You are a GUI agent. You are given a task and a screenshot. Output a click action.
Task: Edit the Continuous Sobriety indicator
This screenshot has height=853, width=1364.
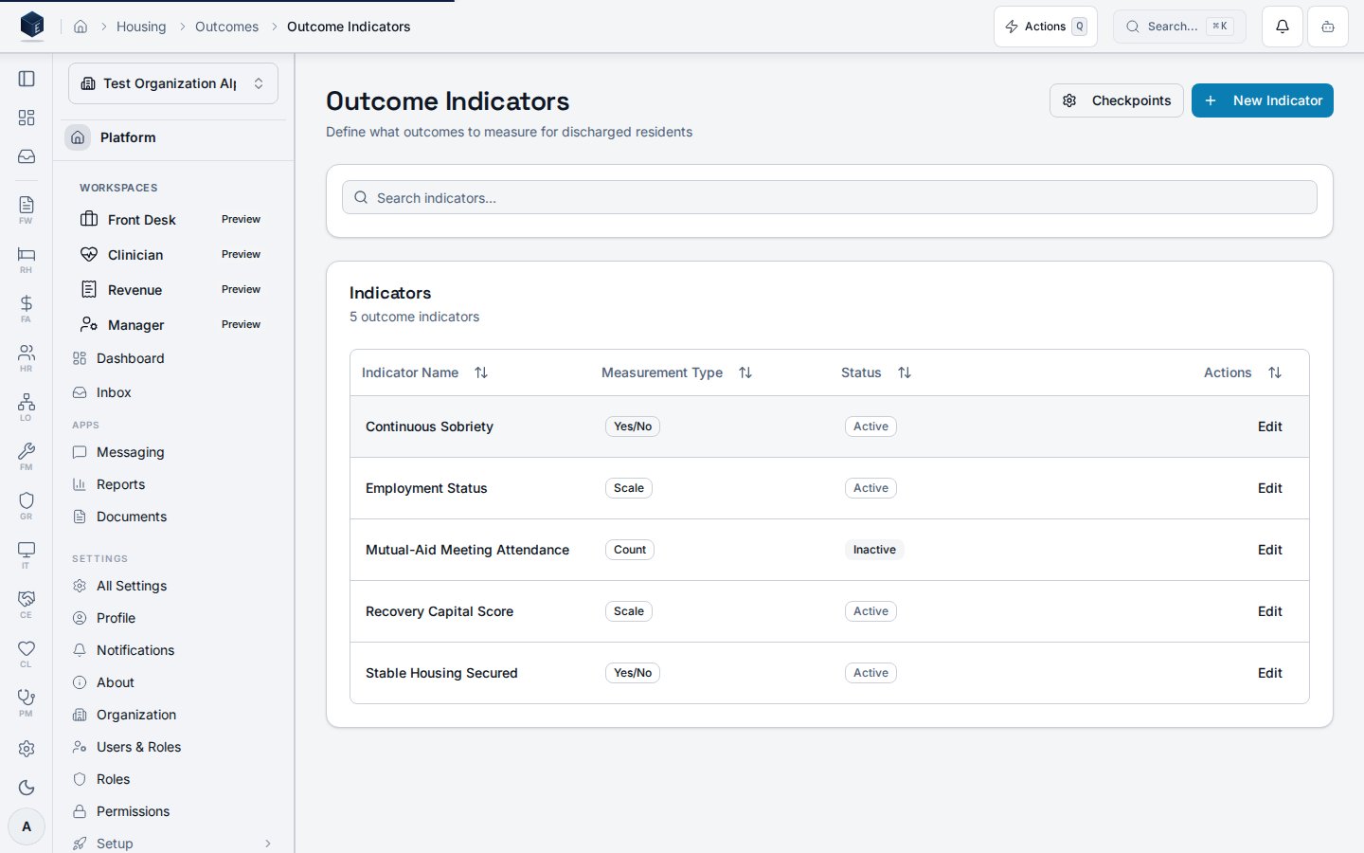[x=1269, y=426]
